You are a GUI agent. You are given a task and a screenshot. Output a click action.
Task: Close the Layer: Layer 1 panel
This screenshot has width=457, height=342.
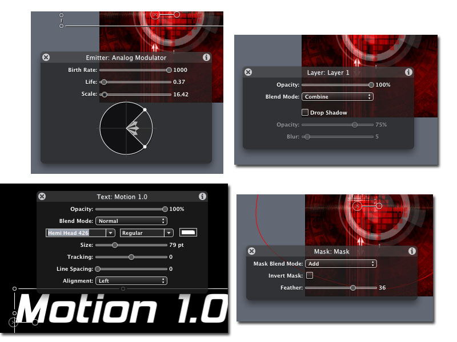(248, 72)
